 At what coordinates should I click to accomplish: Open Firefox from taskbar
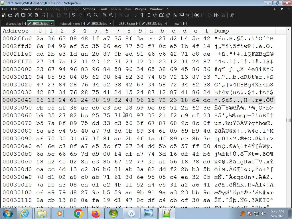click(x=96, y=213)
